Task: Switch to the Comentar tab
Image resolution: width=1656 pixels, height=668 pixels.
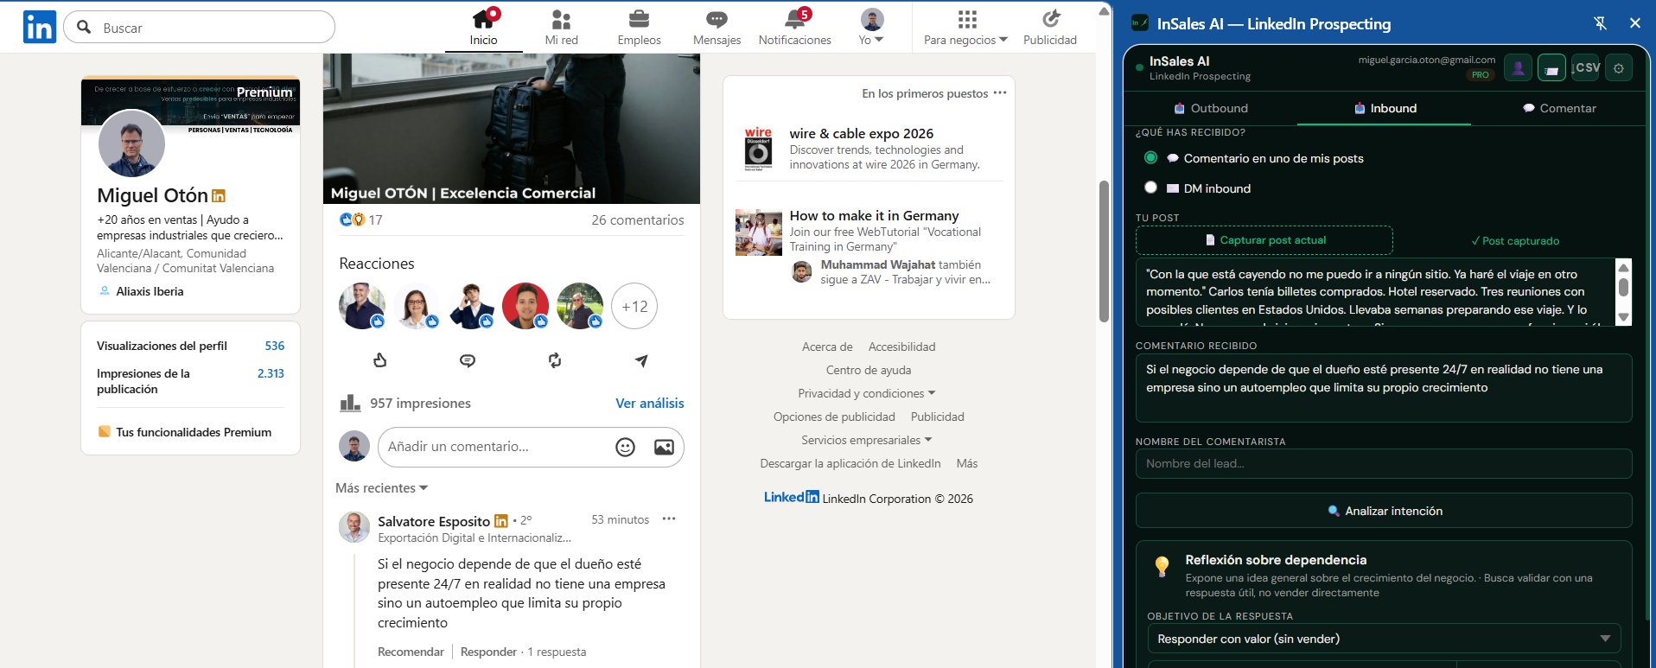Action: (x=1558, y=108)
